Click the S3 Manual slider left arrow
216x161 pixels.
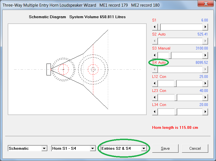[155, 55]
